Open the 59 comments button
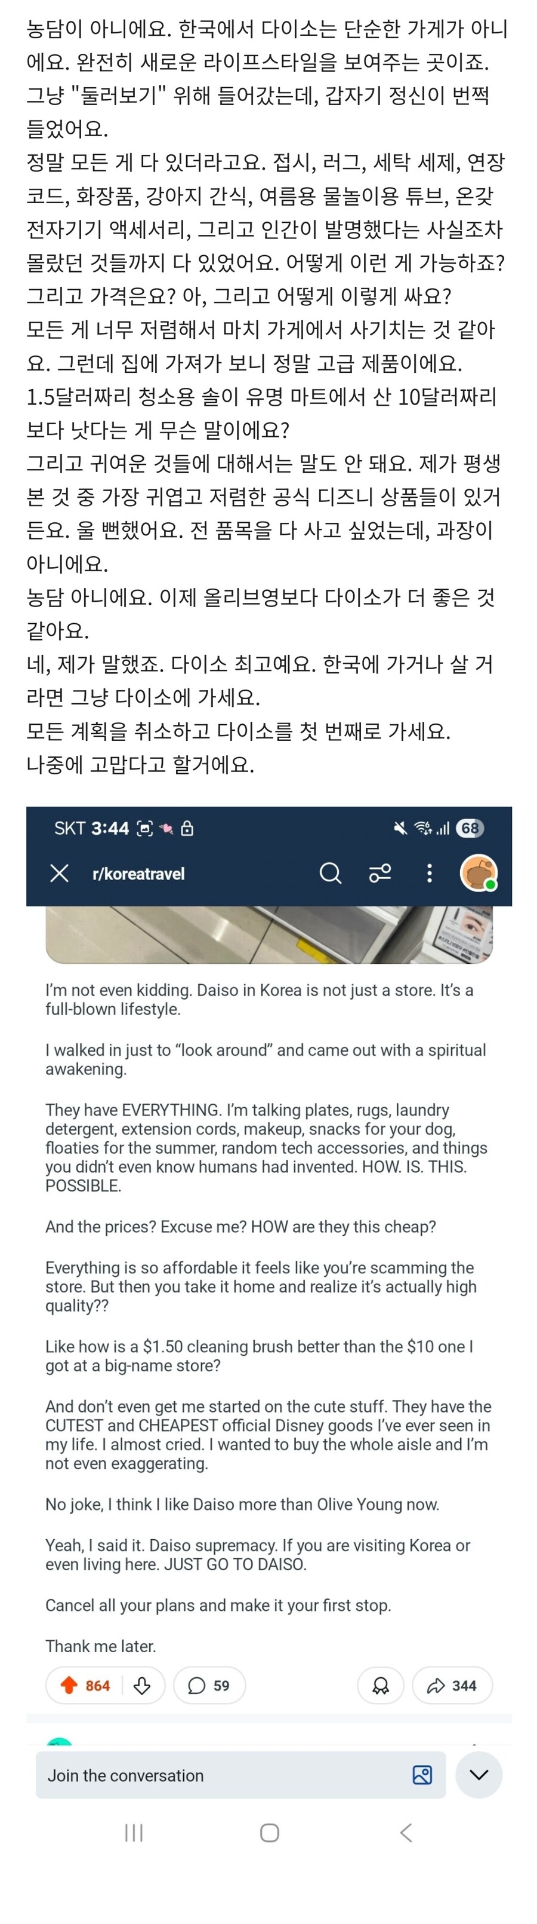Image resolution: width=537 pixels, height=1924 pixels. [209, 1686]
